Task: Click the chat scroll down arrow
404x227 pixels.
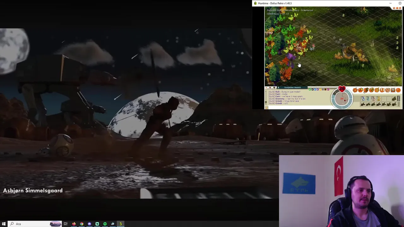Action: [x=266, y=104]
